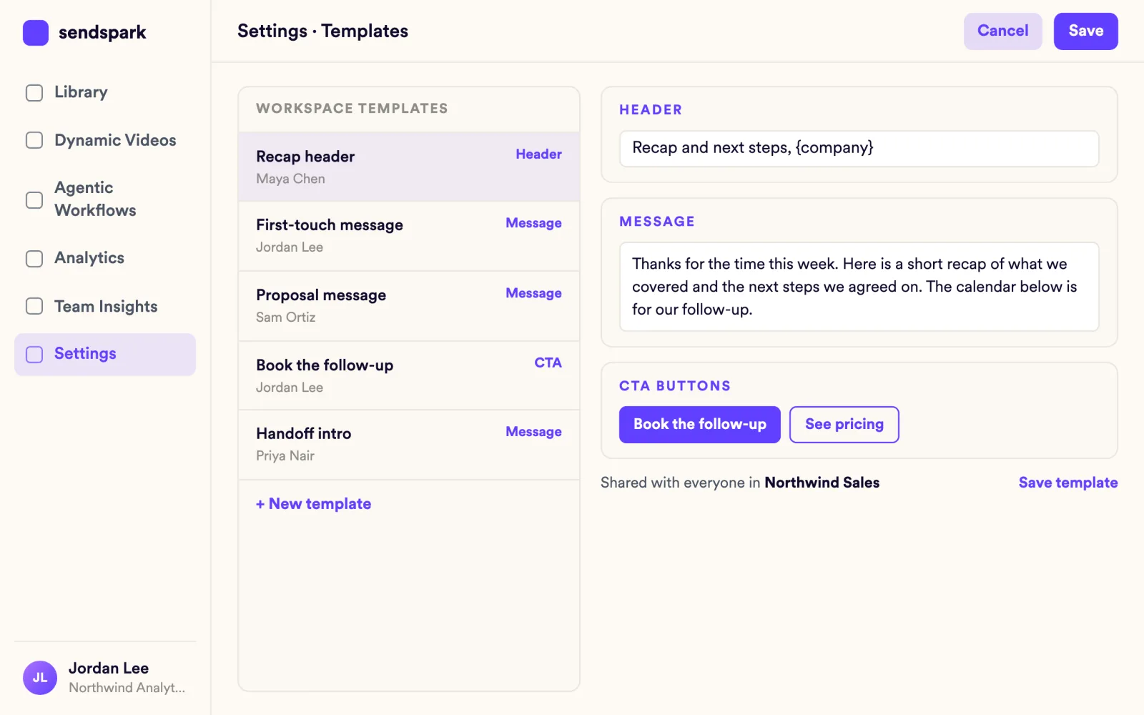Open Agentic Workflows page
The width and height of the screenshot is (1144, 715).
click(x=105, y=199)
